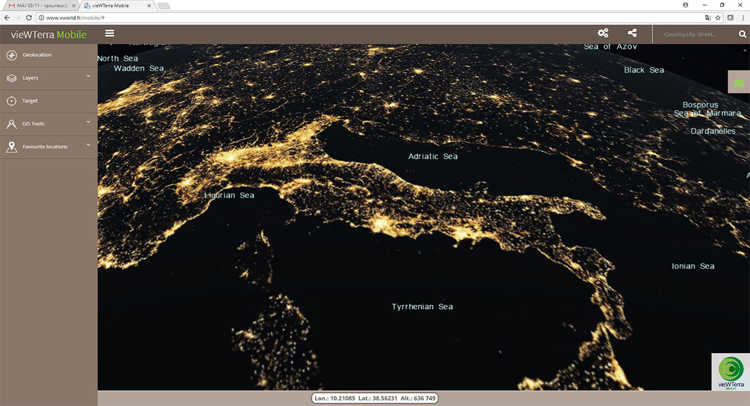This screenshot has height=406, width=750.
Task: Switch to the MAJ 03/11 Gmail tab
Action: coord(40,5)
